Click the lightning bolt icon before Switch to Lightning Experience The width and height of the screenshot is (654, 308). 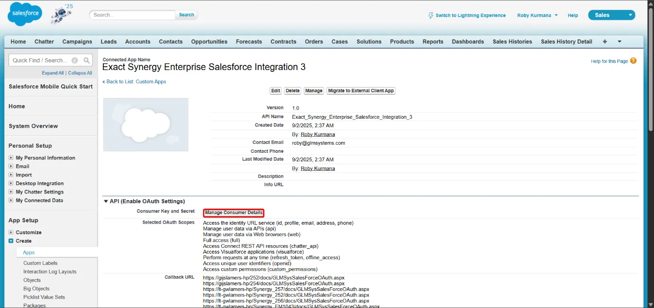[431, 15]
